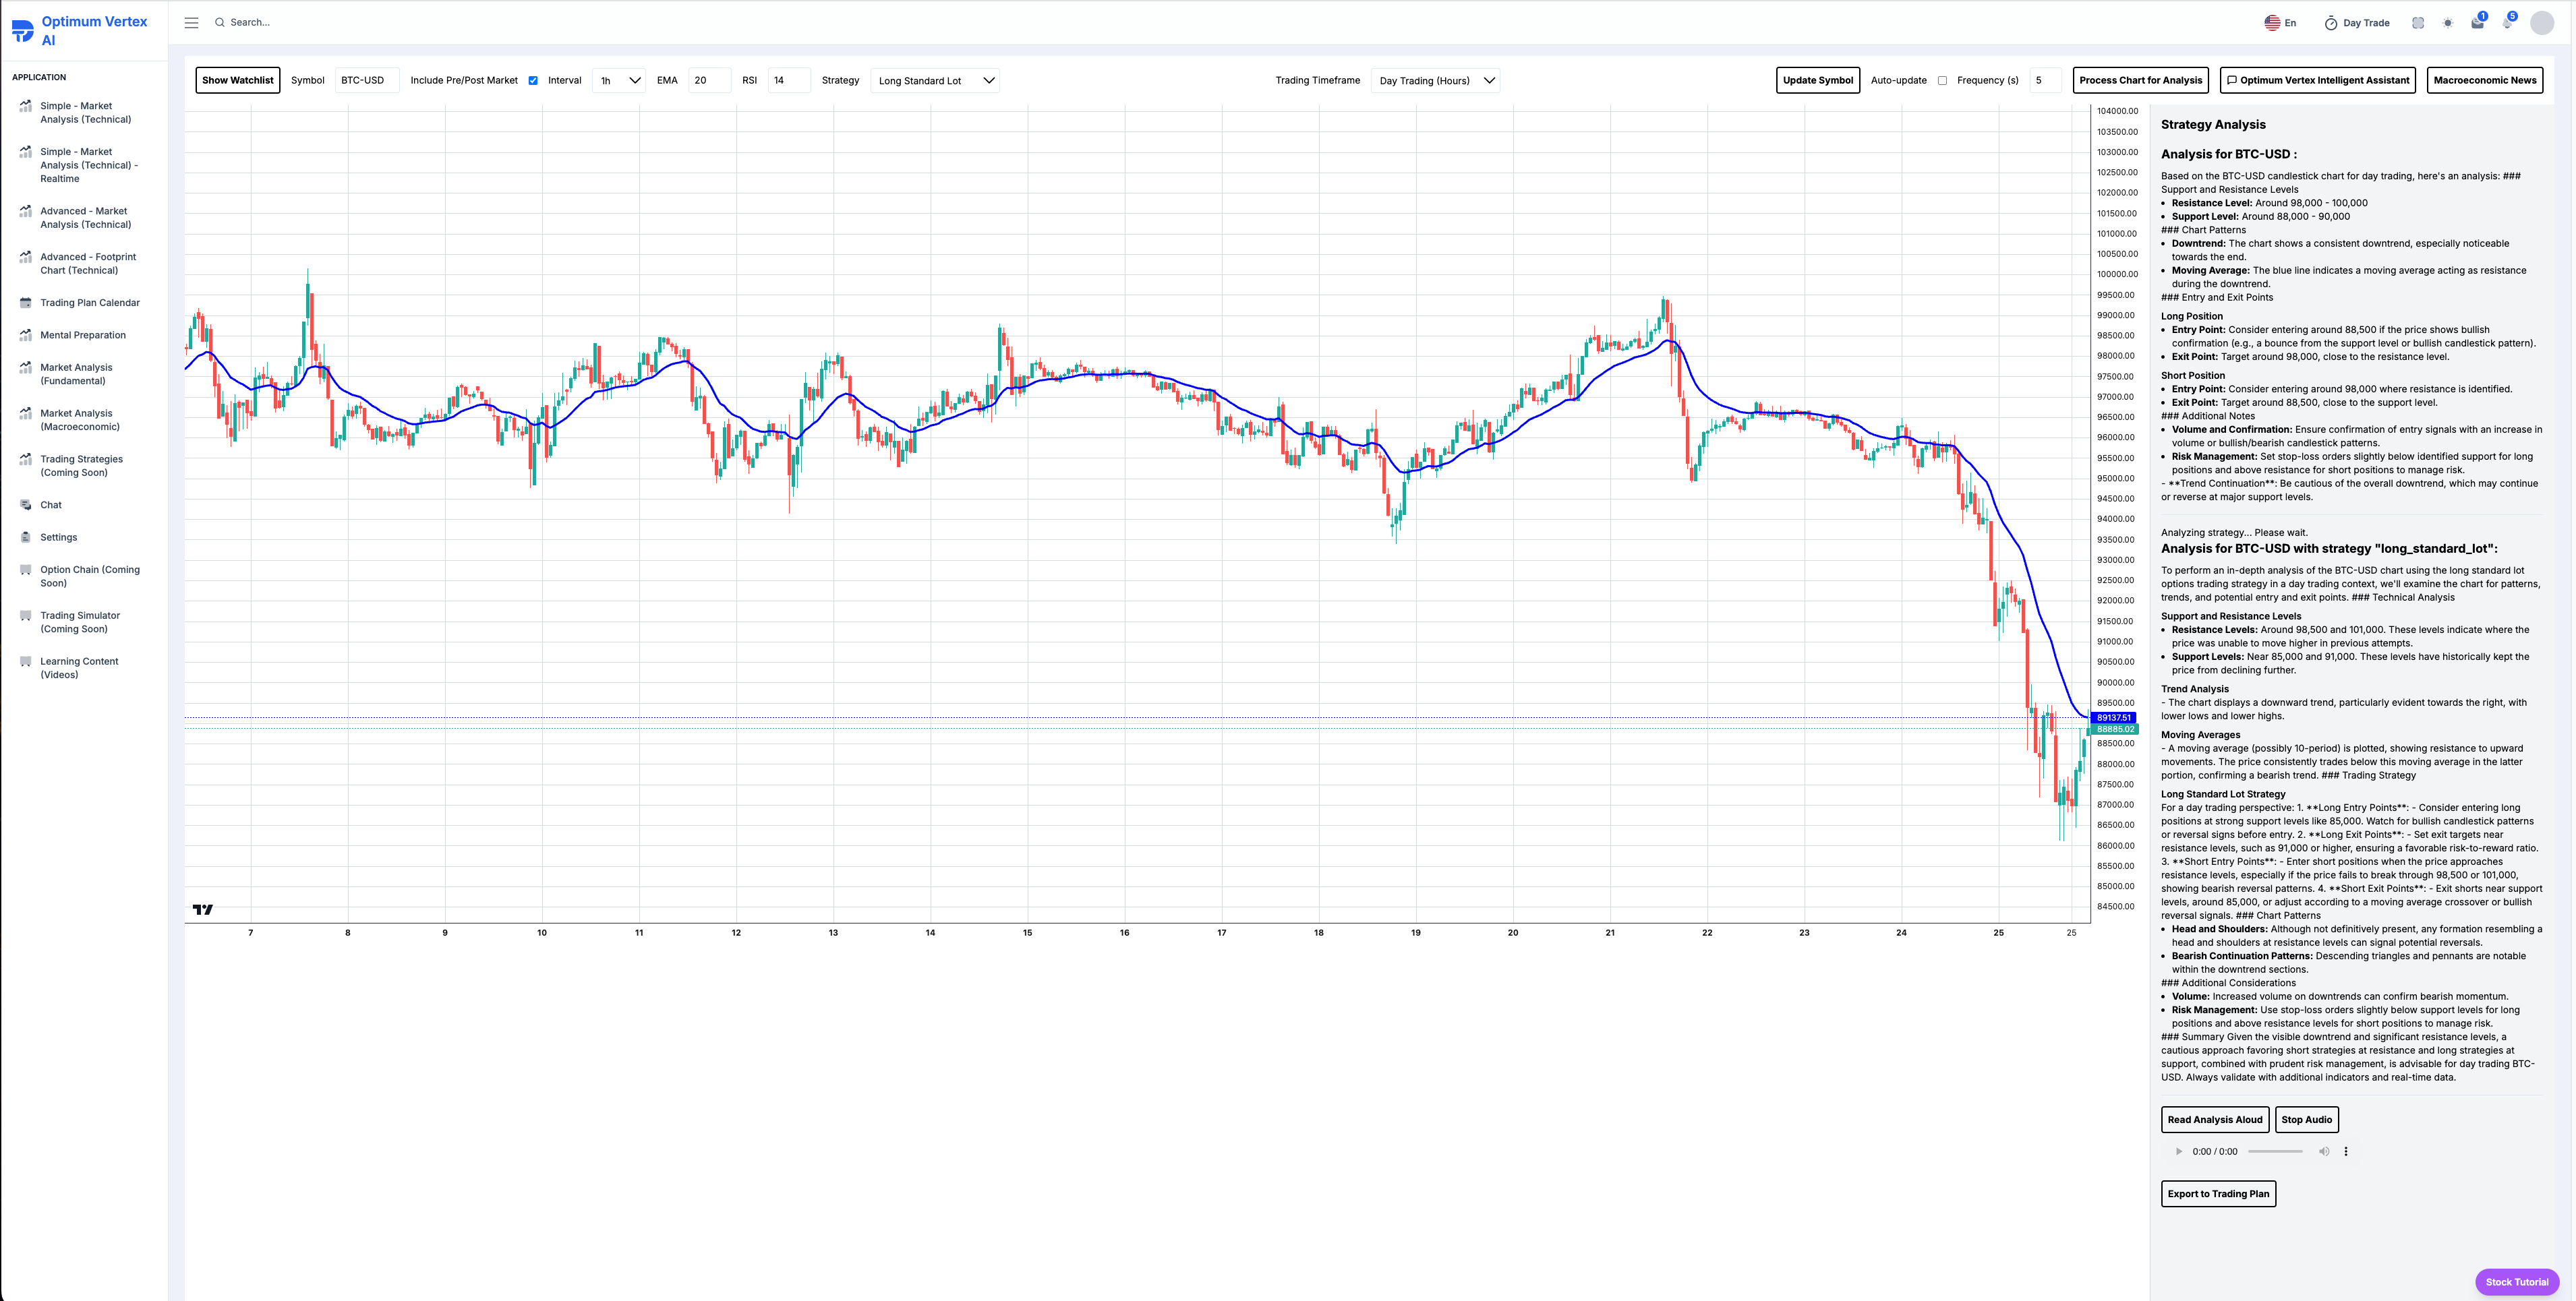Open the Interval 1h dropdown
This screenshot has width=2576, height=1301.
tap(619, 81)
